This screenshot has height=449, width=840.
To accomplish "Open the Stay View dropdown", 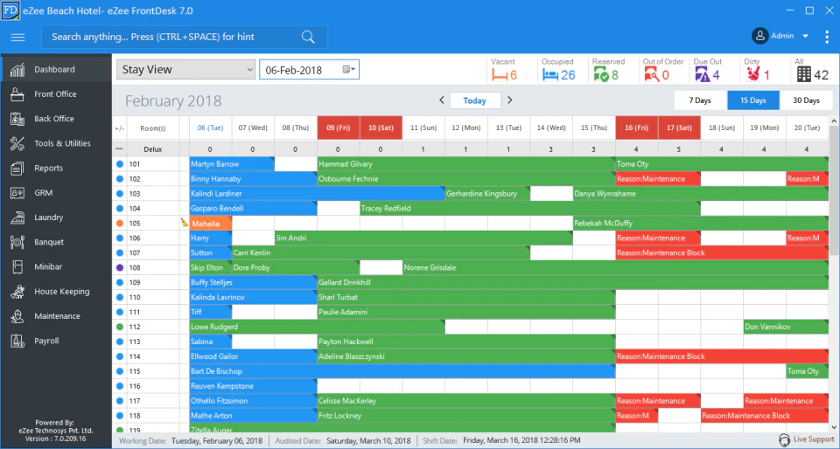I will 185,70.
